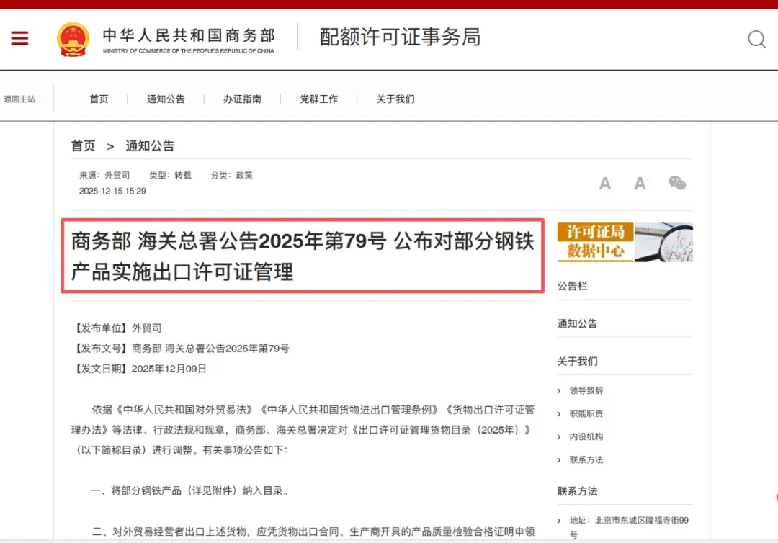This screenshot has width=778, height=543.
Task: Open the search magnifier icon
Action: (x=756, y=39)
